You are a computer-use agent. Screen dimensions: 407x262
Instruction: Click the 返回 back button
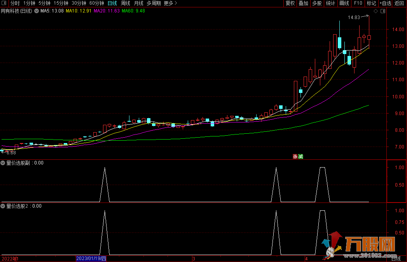[399, 3]
